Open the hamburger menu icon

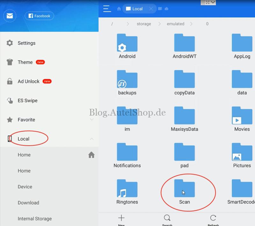(x=107, y=9)
